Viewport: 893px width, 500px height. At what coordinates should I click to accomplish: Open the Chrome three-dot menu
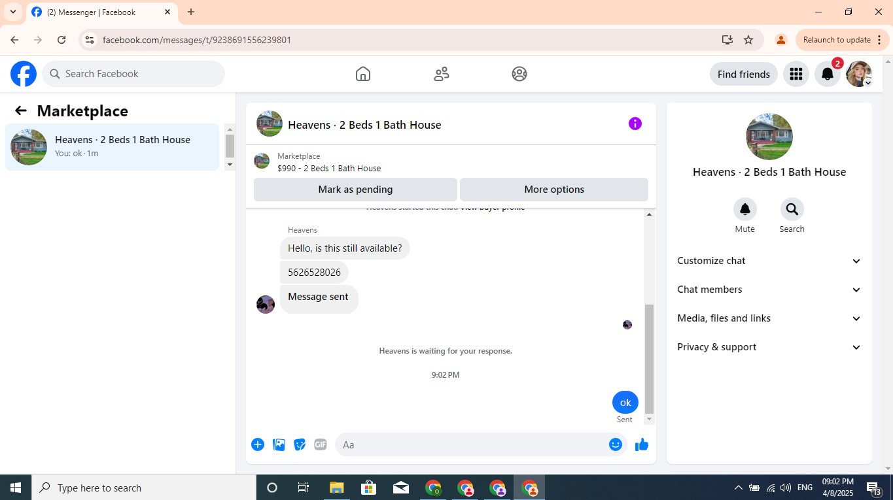pos(879,40)
